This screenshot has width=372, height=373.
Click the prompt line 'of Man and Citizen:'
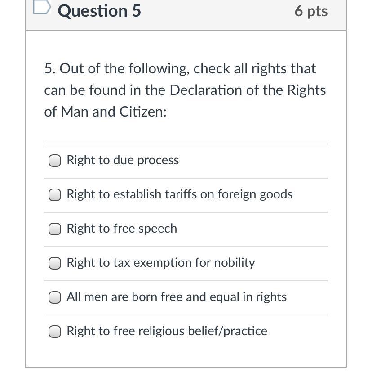click(105, 112)
